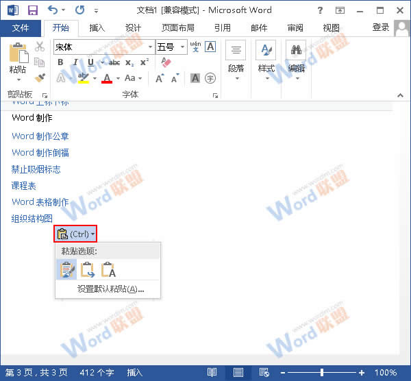Viewport: 411px width, 381px height.
Task: Toggle Underline formatting
Action: click(x=90, y=62)
